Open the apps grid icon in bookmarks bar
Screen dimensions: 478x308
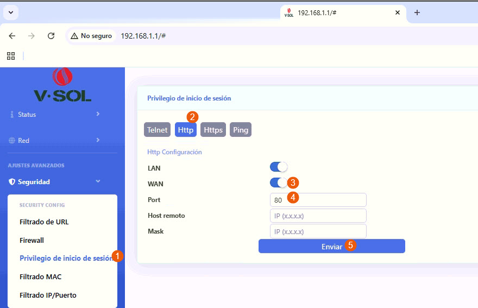(x=11, y=56)
